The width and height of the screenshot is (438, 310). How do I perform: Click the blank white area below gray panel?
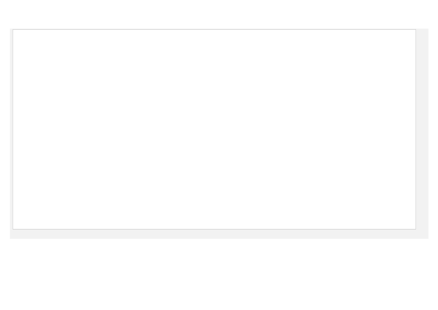click(x=219, y=274)
